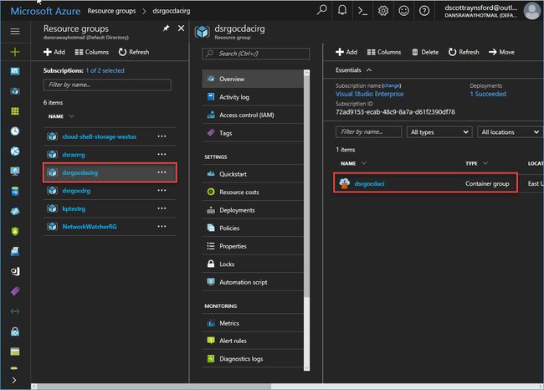Move resources with the Move button

point(501,52)
